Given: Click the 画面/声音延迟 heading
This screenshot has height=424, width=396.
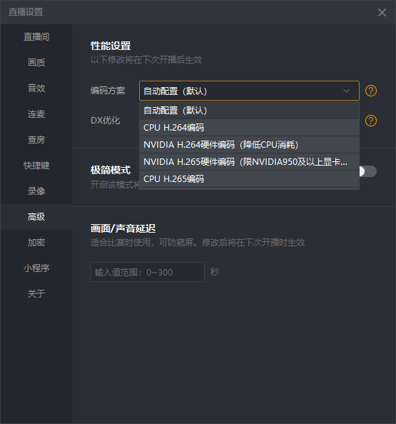Looking at the screenshot, I should click(123, 228).
